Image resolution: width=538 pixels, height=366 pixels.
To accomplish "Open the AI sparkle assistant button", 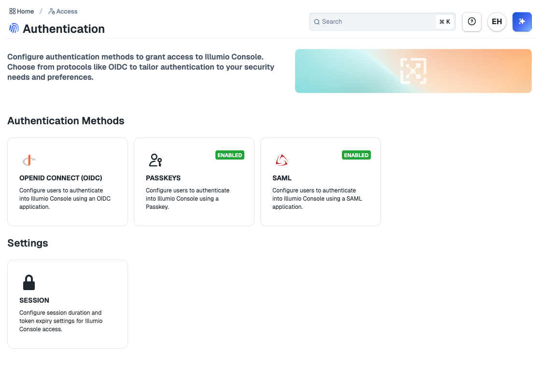I will [522, 22].
